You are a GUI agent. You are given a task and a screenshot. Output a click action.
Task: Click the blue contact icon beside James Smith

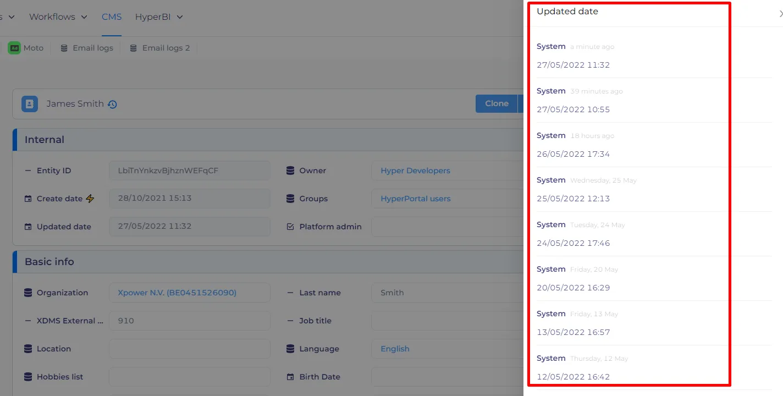tap(30, 104)
